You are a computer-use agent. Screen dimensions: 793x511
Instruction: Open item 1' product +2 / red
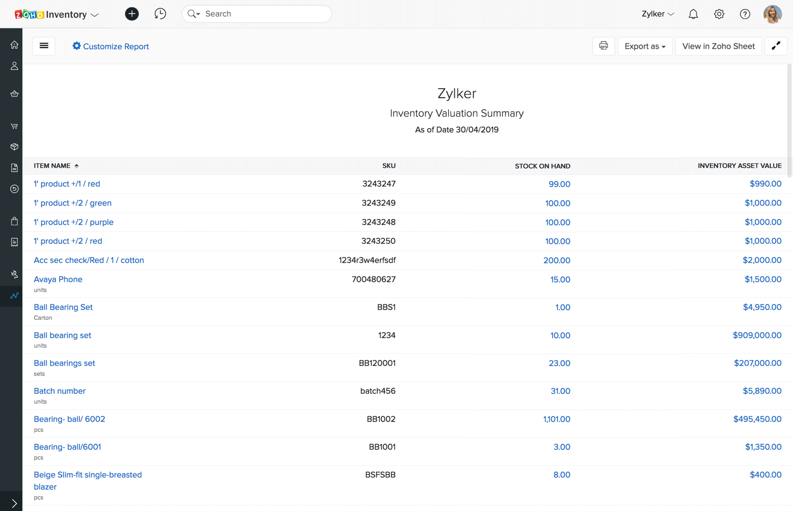coord(68,241)
